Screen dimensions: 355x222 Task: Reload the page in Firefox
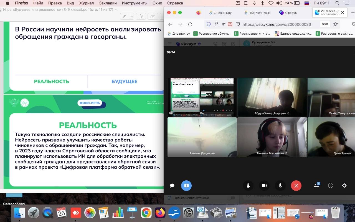[x=190, y=24]
